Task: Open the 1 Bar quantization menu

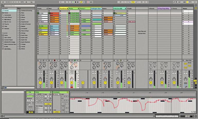Action: (32, 2)
